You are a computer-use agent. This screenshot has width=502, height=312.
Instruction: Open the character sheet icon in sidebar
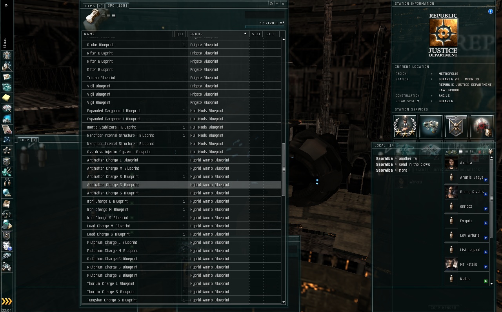tap(7, 55)
